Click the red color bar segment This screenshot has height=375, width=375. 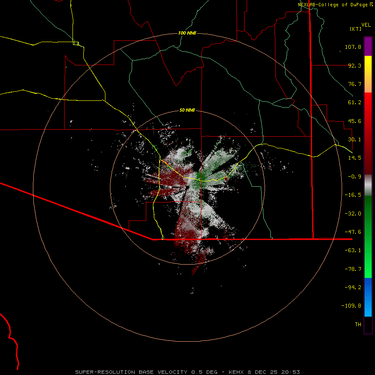click(x=368, y=133)
